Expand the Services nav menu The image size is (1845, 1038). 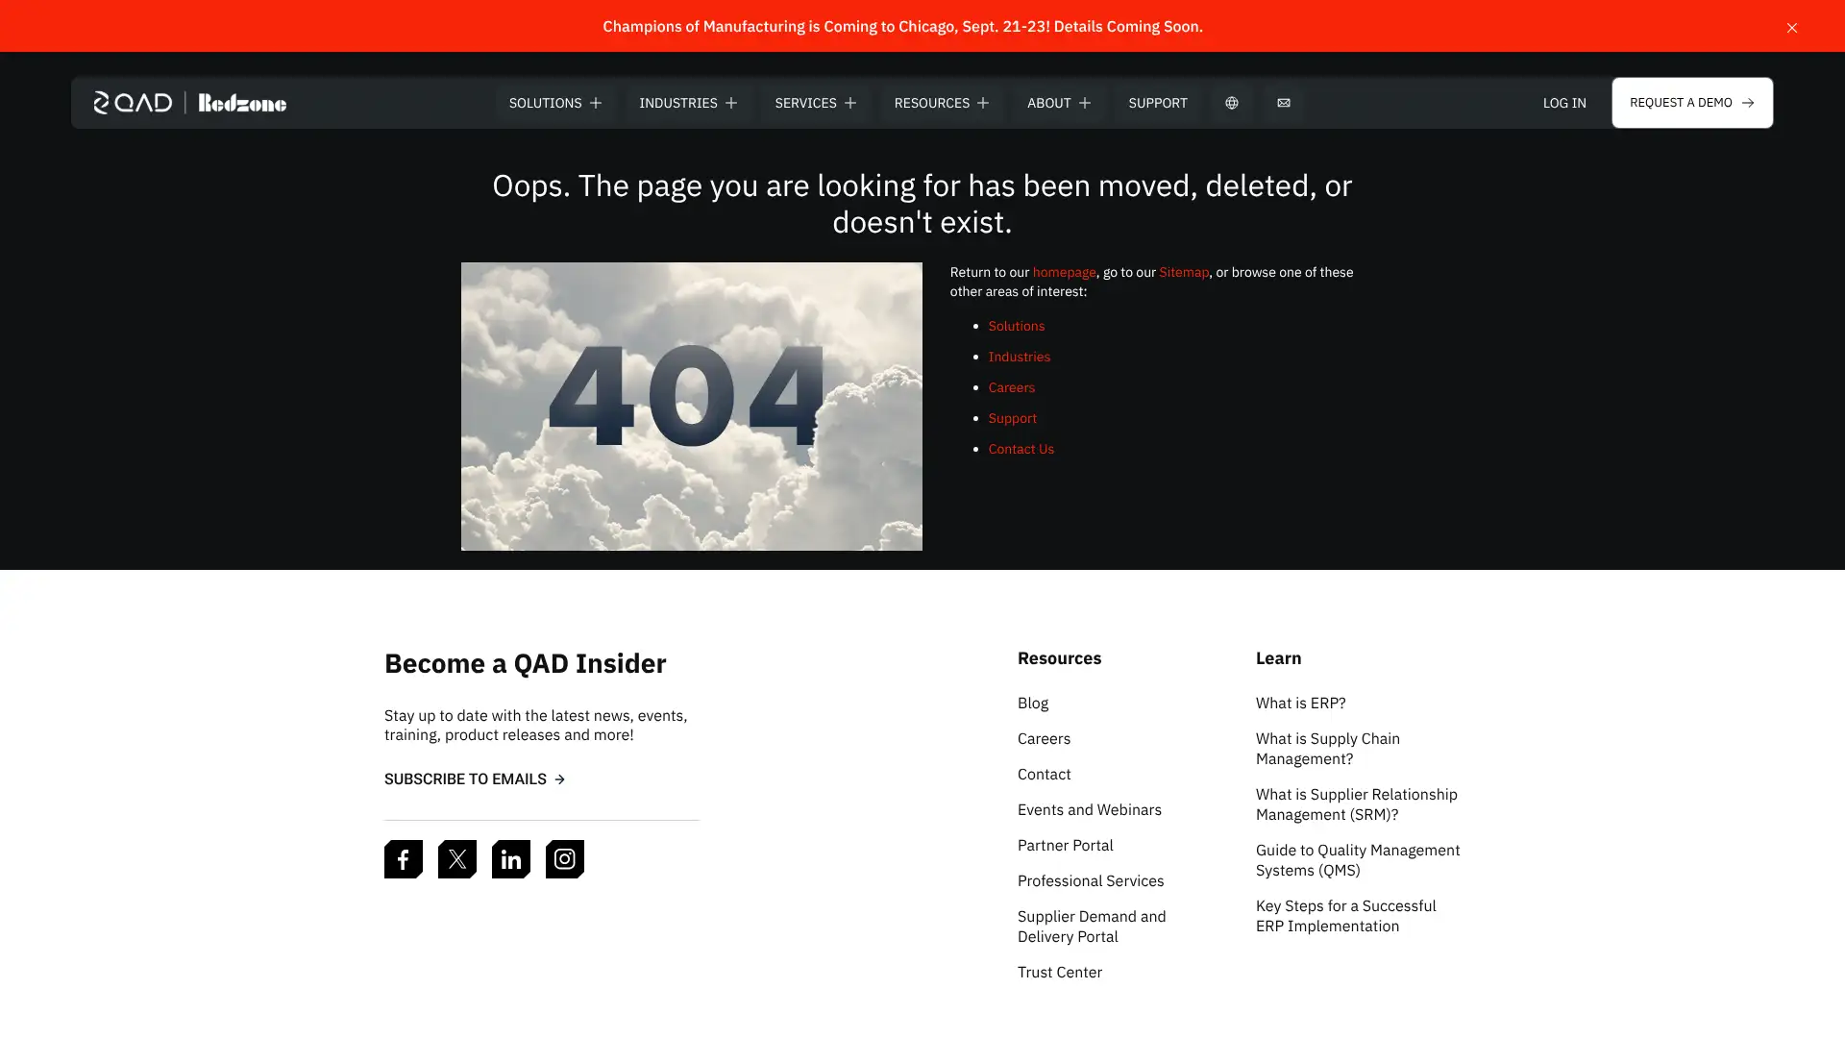[x=815, y=103]
